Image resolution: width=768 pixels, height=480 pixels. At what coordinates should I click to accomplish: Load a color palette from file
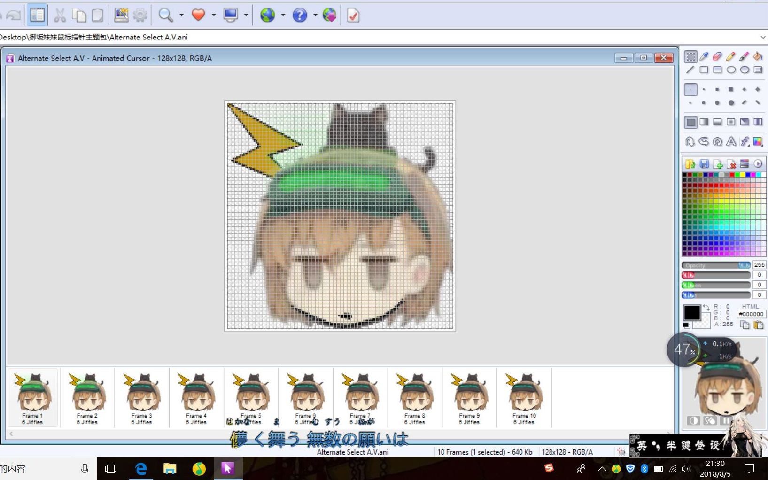click(x=690, y=164)
